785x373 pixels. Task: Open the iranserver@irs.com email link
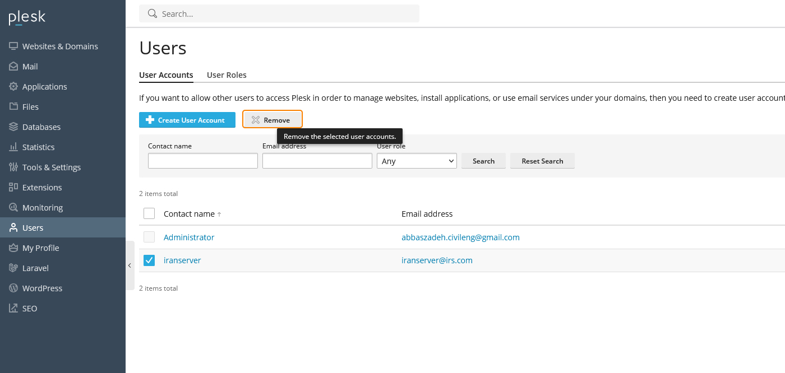pos(437,260)
